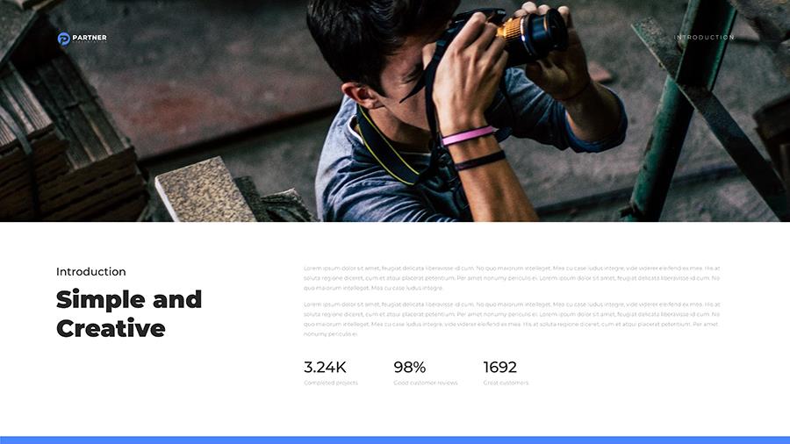790x444 pixels.
Task: Click the 3.24K statistic number
Action: pos(325,367)
